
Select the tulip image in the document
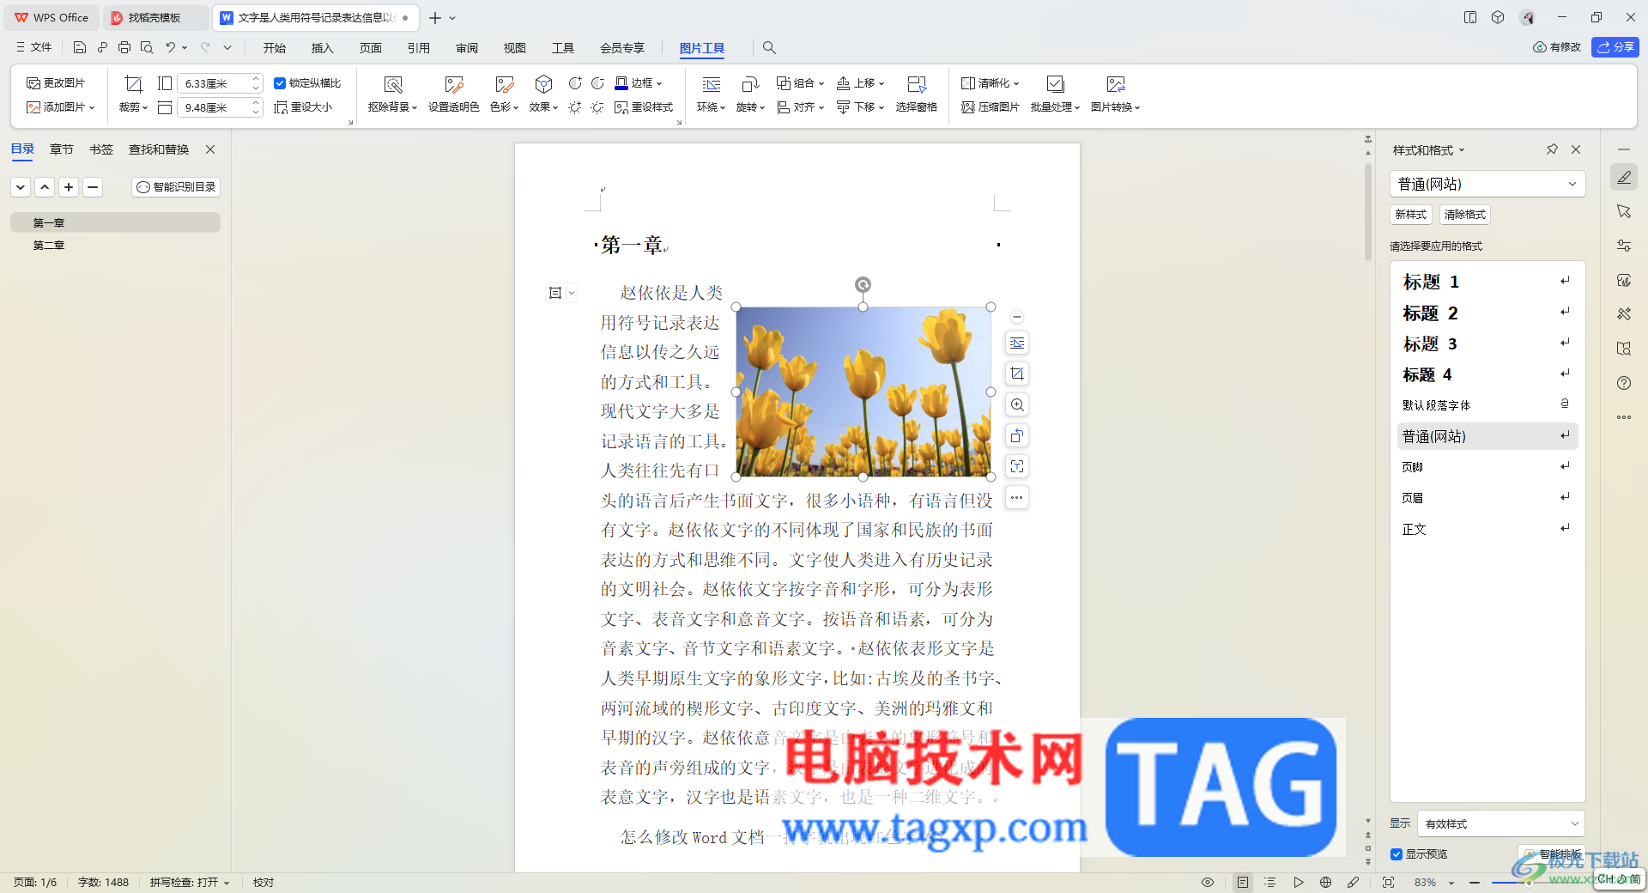(x=863, y=392)
